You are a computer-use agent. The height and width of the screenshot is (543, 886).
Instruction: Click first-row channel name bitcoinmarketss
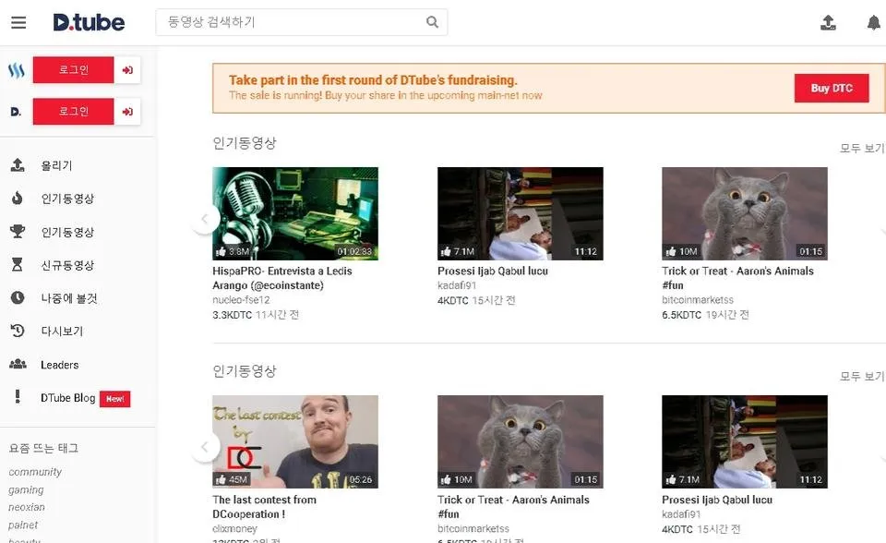(698, 300)
